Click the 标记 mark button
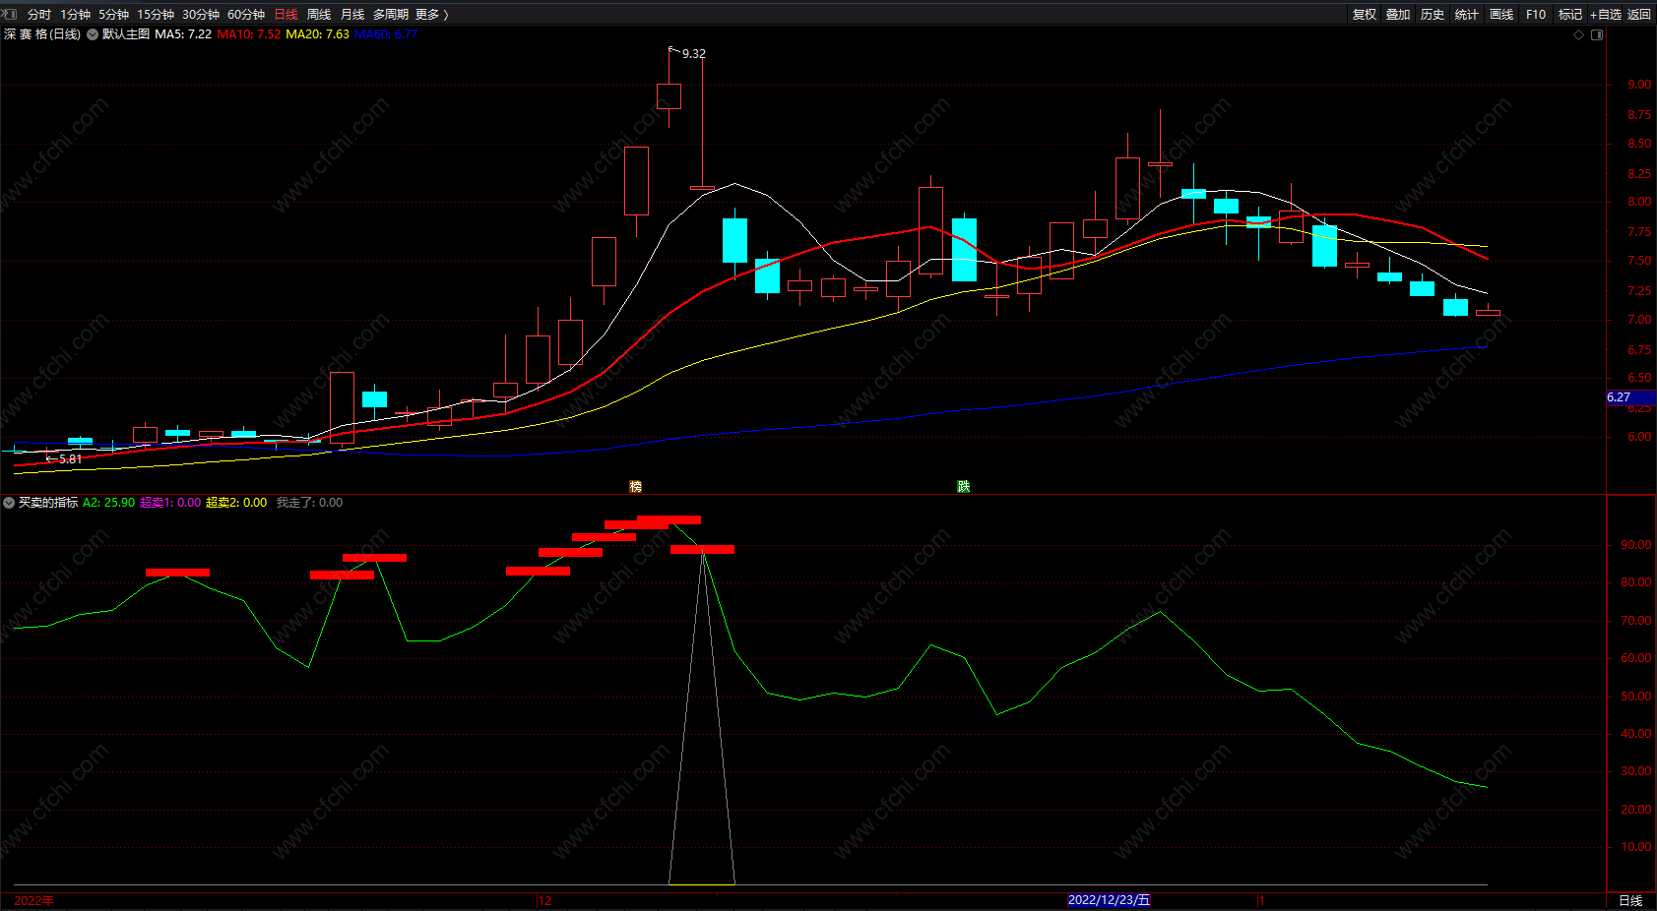This screenshot has width=1657, height=911. pos(1570,15)
